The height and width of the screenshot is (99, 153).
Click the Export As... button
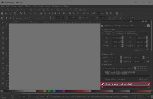click(141, 68)
